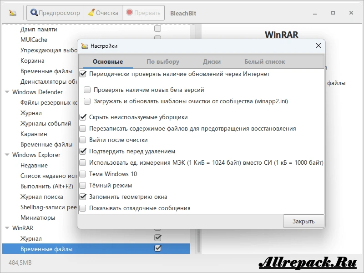The width and height of the screenshot is (364, 273).
Task: Switch to the По выбору tab
Action: [x=163, y=62]
